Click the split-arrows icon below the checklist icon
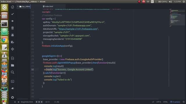This screenshot has height=104, width=186. coord(12,49)
